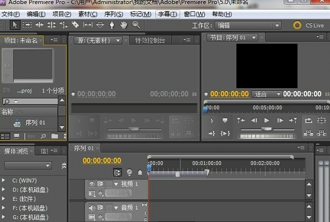The height and width of the screenshot is (222, 330).
Task: Open the 编辑(E) menu
Action: [36, 14]
